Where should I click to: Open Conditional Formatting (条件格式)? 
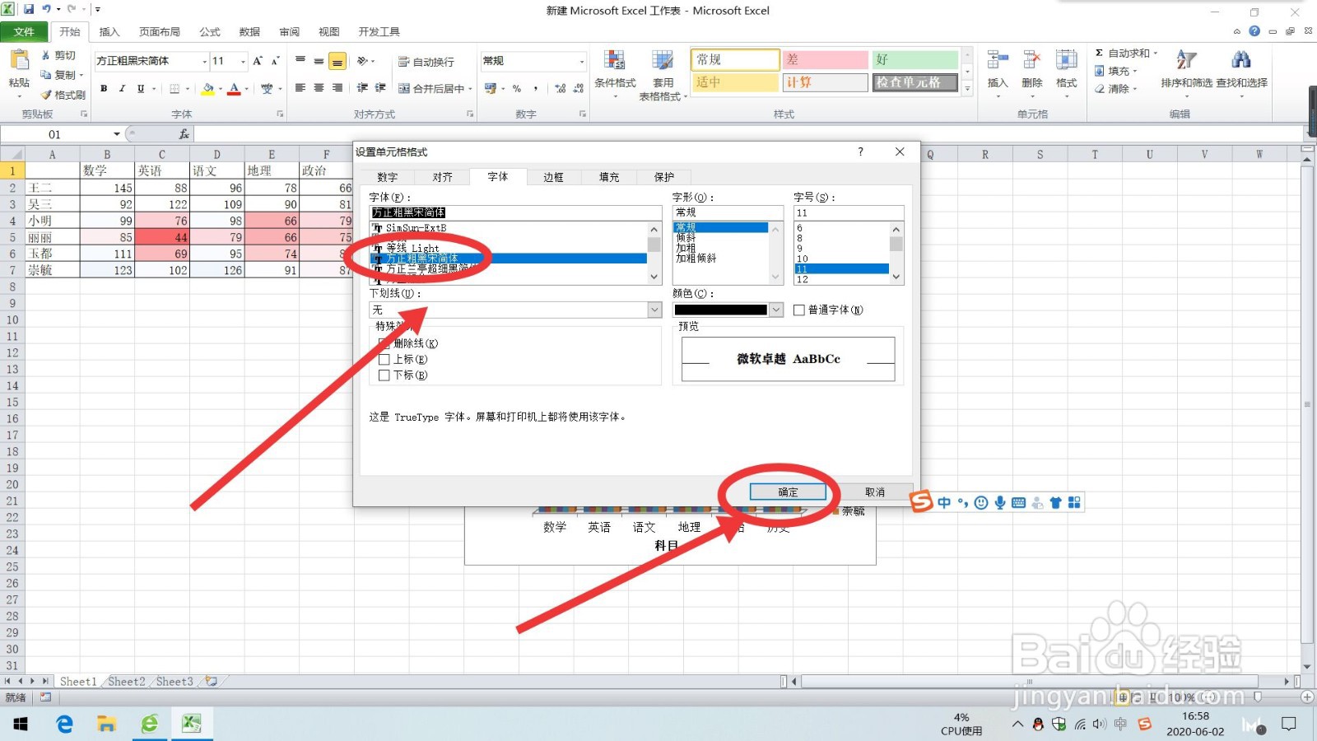[615, 73]
